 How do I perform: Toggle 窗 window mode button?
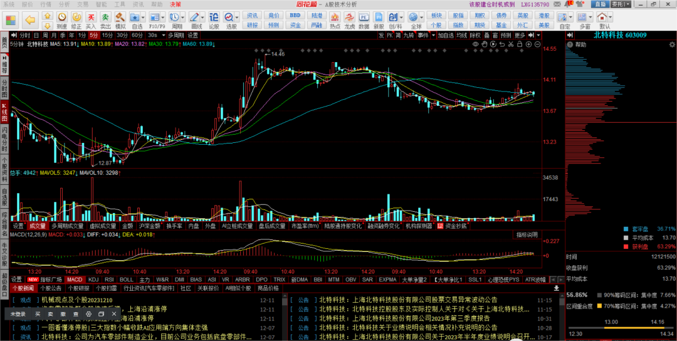(495, 35)
